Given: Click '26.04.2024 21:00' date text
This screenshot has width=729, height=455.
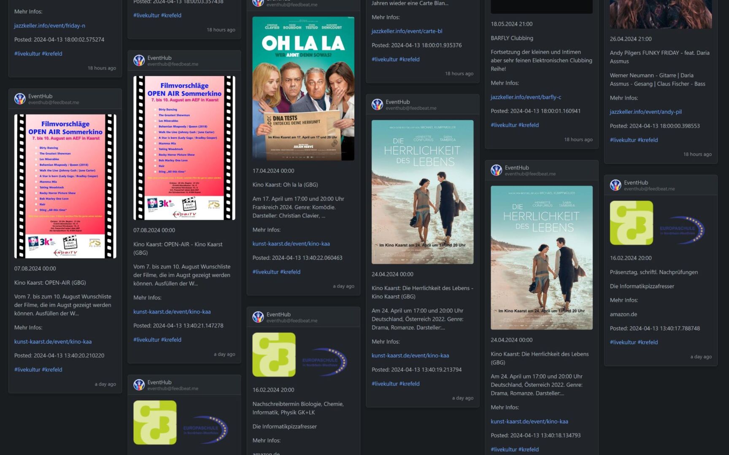Looking at the screenshot, I should pos(631,39).
